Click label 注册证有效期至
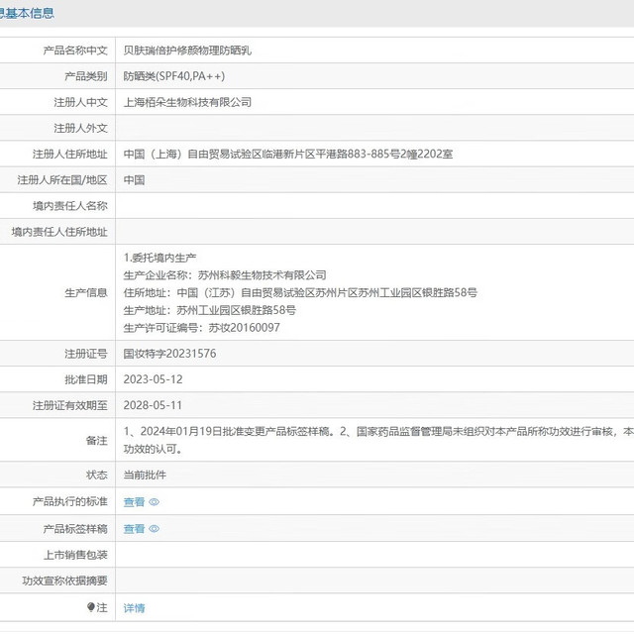Viewport: 634px width, 634px height. click(x=70, y=405)
